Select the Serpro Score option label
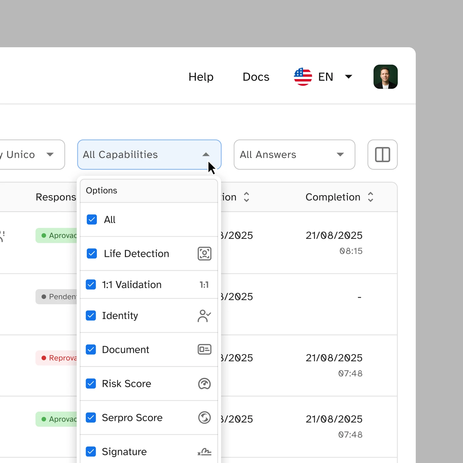Screen dimensions: 463x463 click(x=132, y=418)
